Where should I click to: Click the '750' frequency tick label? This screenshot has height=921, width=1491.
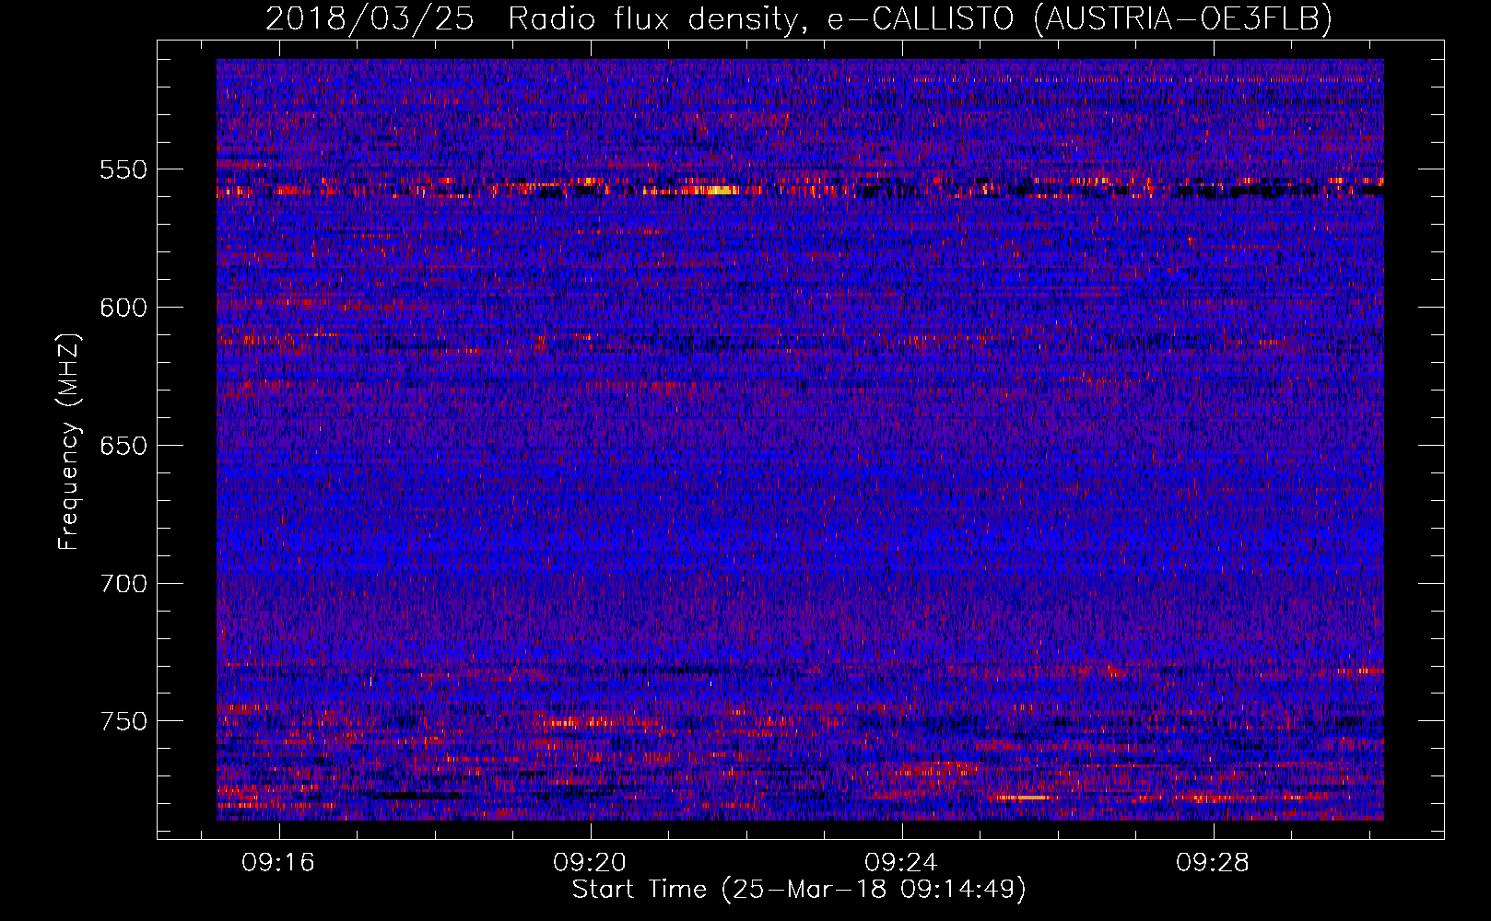pyautogui.click(x=123, y=721)
